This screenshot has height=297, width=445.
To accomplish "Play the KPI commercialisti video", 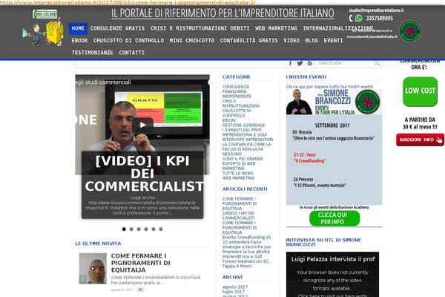I will 142,125.
